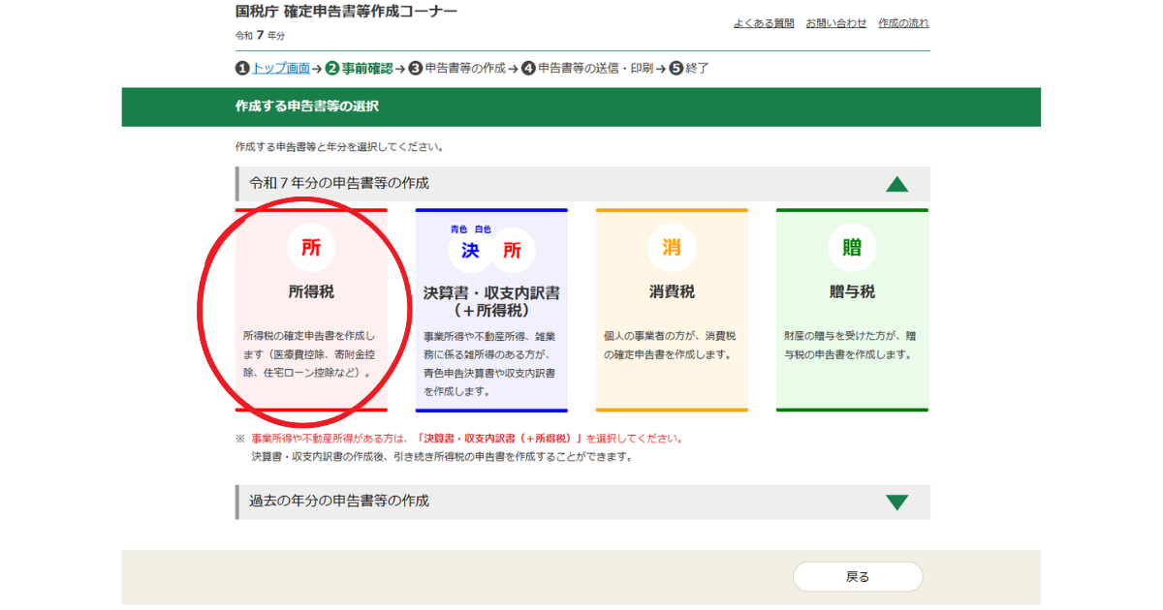This screenshot has width=1163, height=610.
Task: Open the お問い合わせ link
Action: point(835,23)
